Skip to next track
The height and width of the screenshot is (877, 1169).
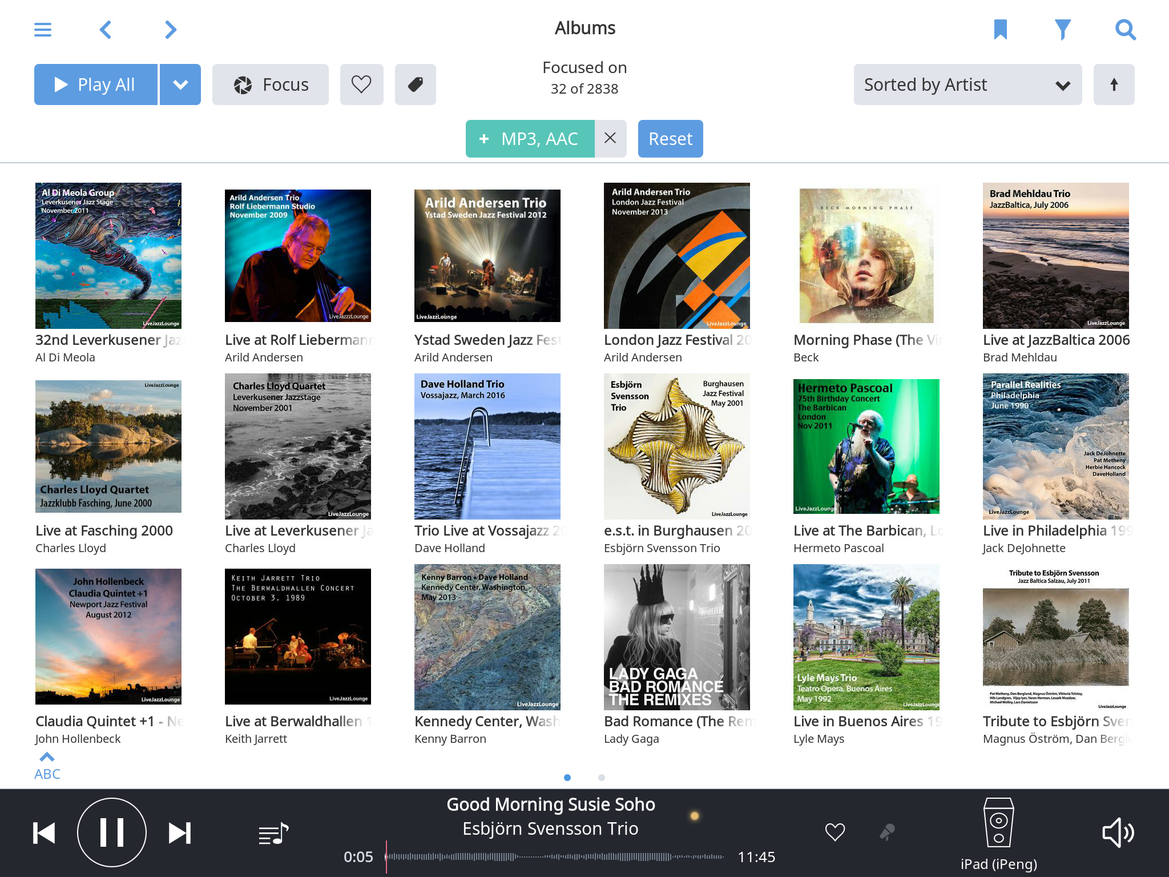(180, 833)
